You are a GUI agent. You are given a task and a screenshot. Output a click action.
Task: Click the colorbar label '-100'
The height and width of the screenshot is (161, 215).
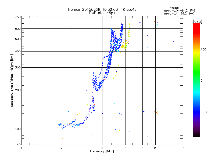pos(205,112)
